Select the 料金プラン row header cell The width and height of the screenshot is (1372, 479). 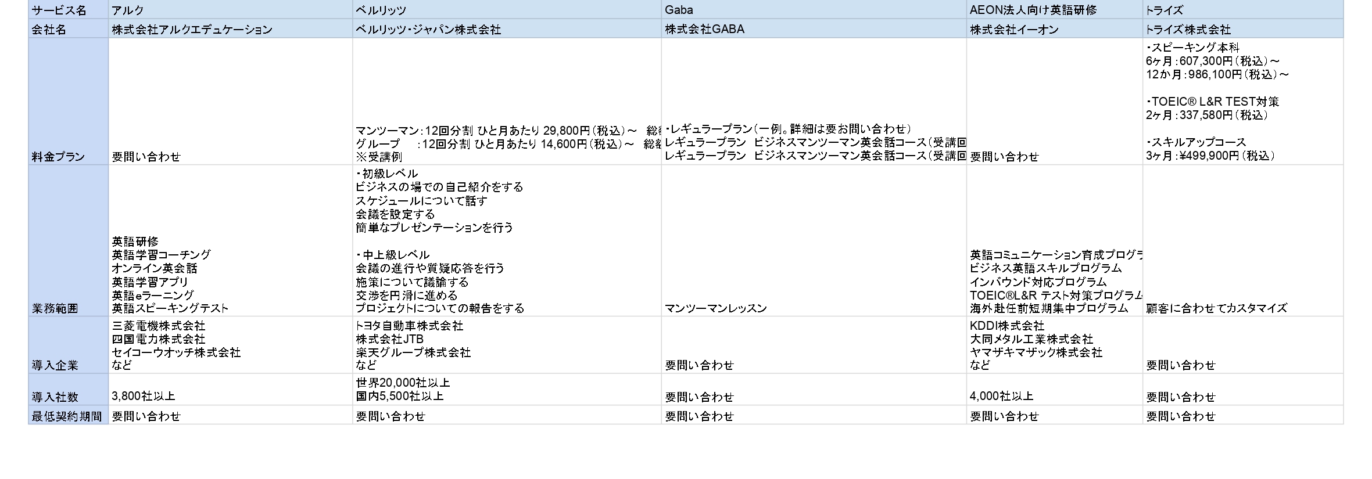tap(69, 102)
